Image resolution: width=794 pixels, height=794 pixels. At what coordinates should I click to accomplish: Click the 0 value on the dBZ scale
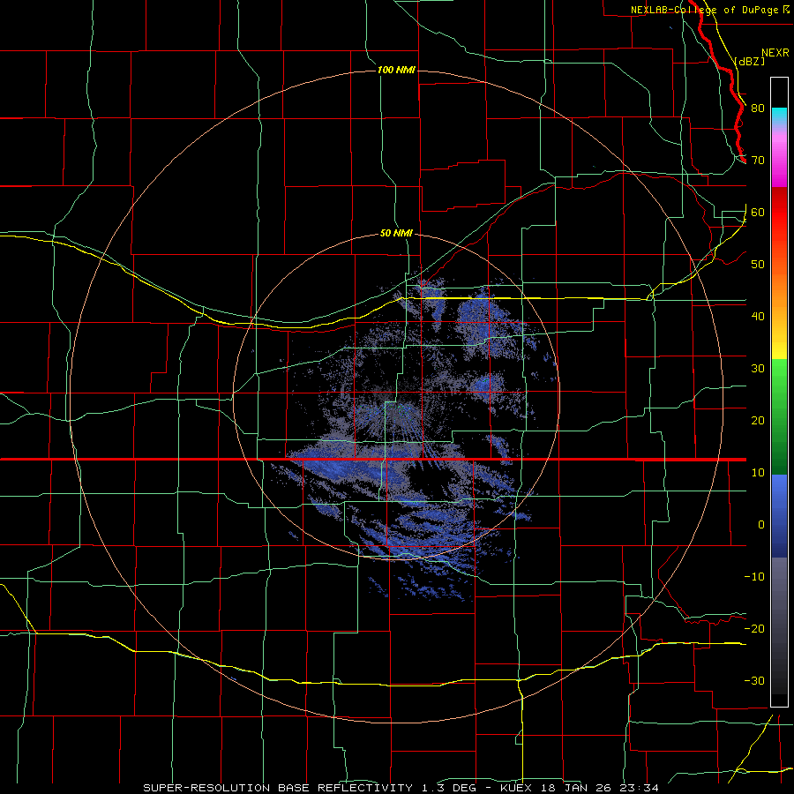(761, 525)
